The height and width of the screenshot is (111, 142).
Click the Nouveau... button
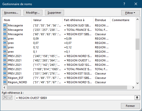pyautogui.click(x=11, y=13)
